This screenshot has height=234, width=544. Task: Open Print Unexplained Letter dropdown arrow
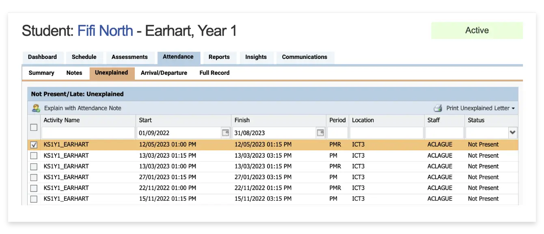click(x=513, y=108)
